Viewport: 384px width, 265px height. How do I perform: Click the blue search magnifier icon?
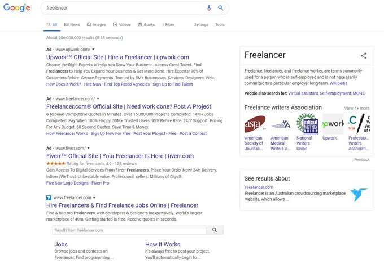pyautogui.click(x=220, y=8)
